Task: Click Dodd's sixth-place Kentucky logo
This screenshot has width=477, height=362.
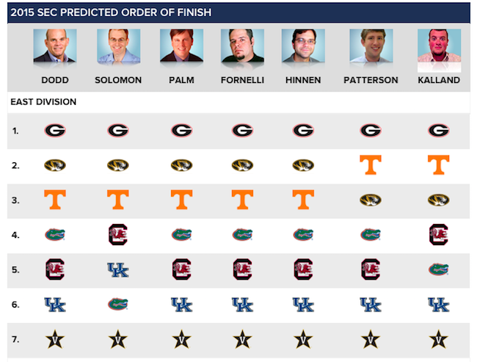Action: pos(55,305)
